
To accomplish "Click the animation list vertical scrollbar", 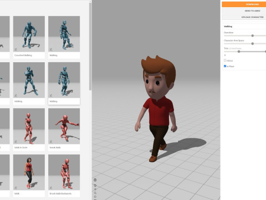I will click(90, 46).
